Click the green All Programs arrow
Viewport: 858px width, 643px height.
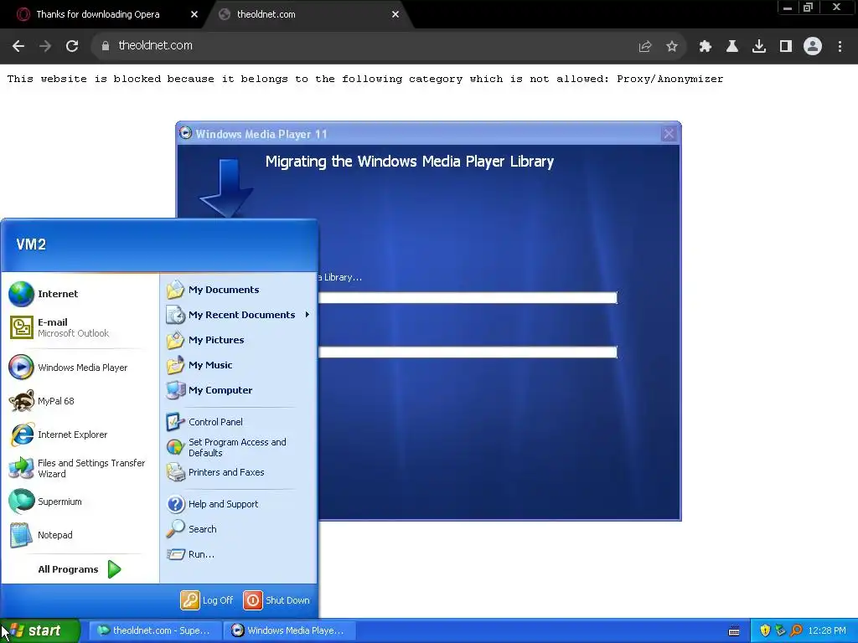click(x=114, y=569)
